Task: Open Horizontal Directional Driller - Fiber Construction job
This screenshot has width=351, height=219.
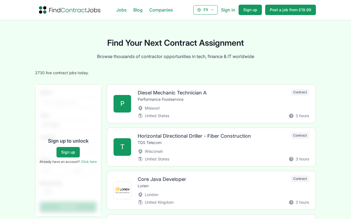Action: (x=194, y=136)
